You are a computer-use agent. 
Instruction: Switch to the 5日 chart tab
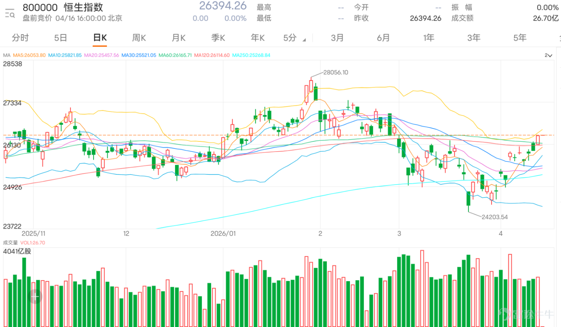point(60,38)
